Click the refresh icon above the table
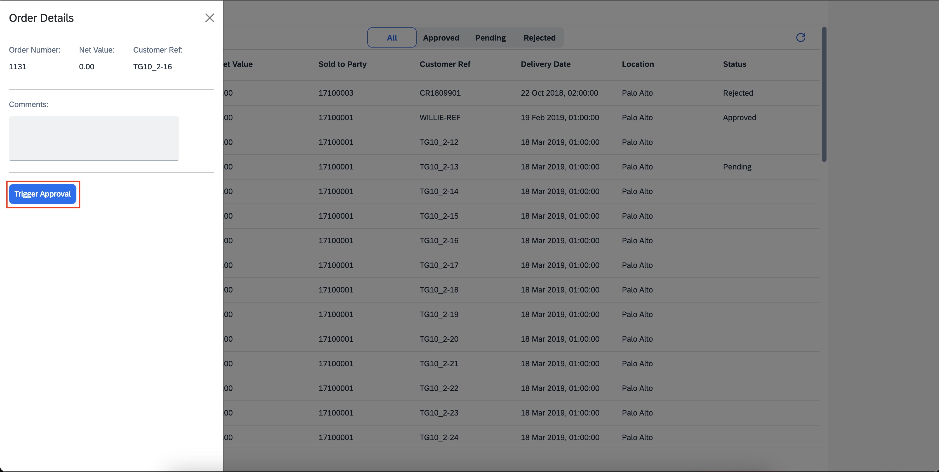The height and width of the screenshot is (472, 939). (801, 37)
